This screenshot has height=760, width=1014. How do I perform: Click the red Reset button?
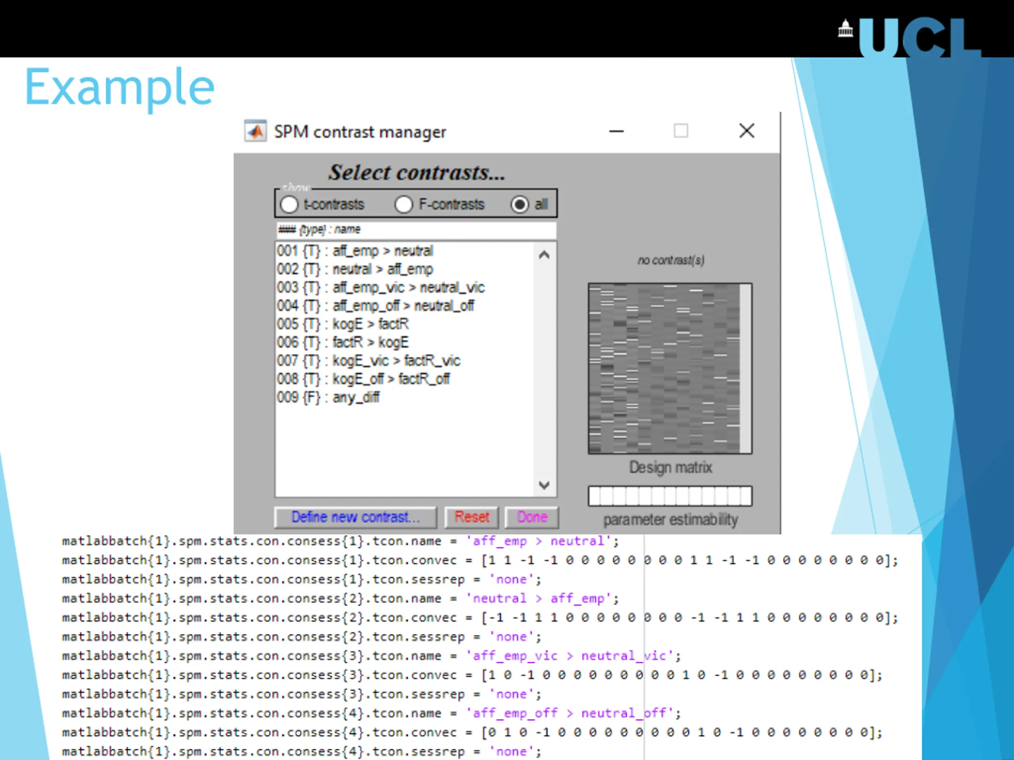[x=472, y=517]
